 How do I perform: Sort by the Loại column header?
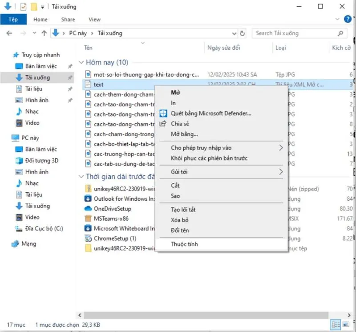[301, 48]
